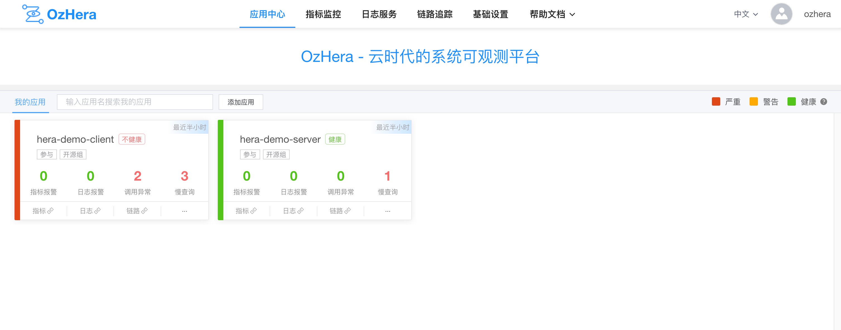
Task: Click the orange 警告 legend swatch
Action: [x=753, y=101]
